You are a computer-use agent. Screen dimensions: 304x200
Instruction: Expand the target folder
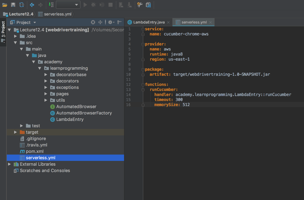click(x=16, y=132)
